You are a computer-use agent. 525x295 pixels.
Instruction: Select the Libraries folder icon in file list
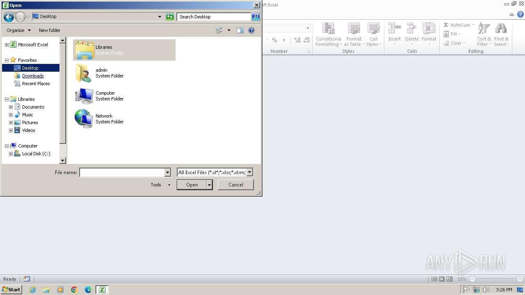(84, 50)
